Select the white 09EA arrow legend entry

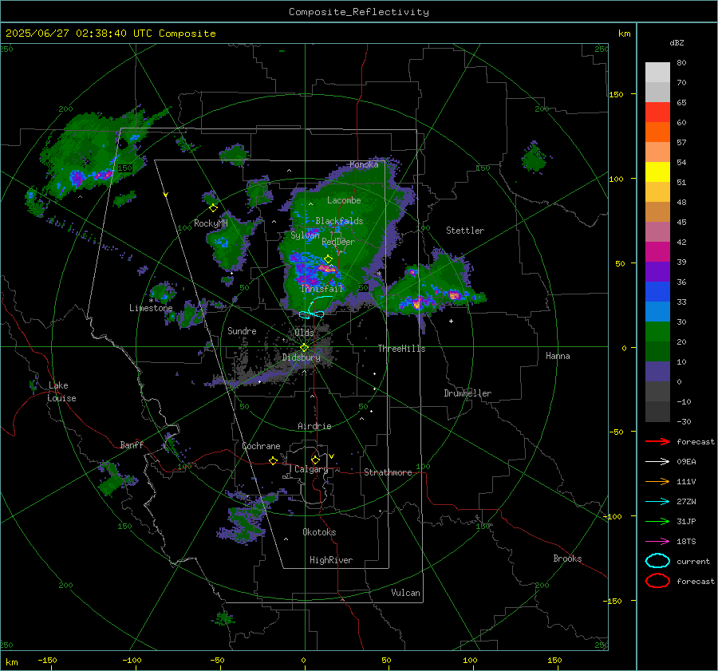click(657, 462)
